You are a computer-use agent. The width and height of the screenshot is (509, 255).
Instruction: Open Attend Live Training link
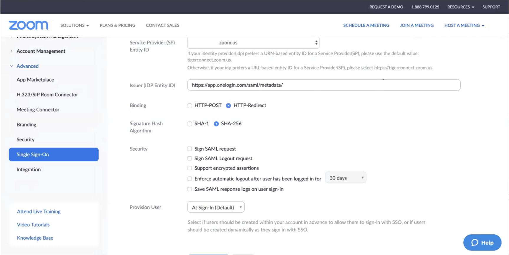(39, 212)
